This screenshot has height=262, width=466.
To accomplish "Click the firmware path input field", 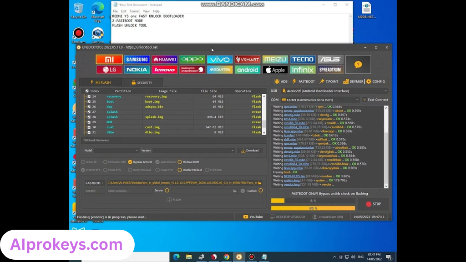I will [182, 183].
